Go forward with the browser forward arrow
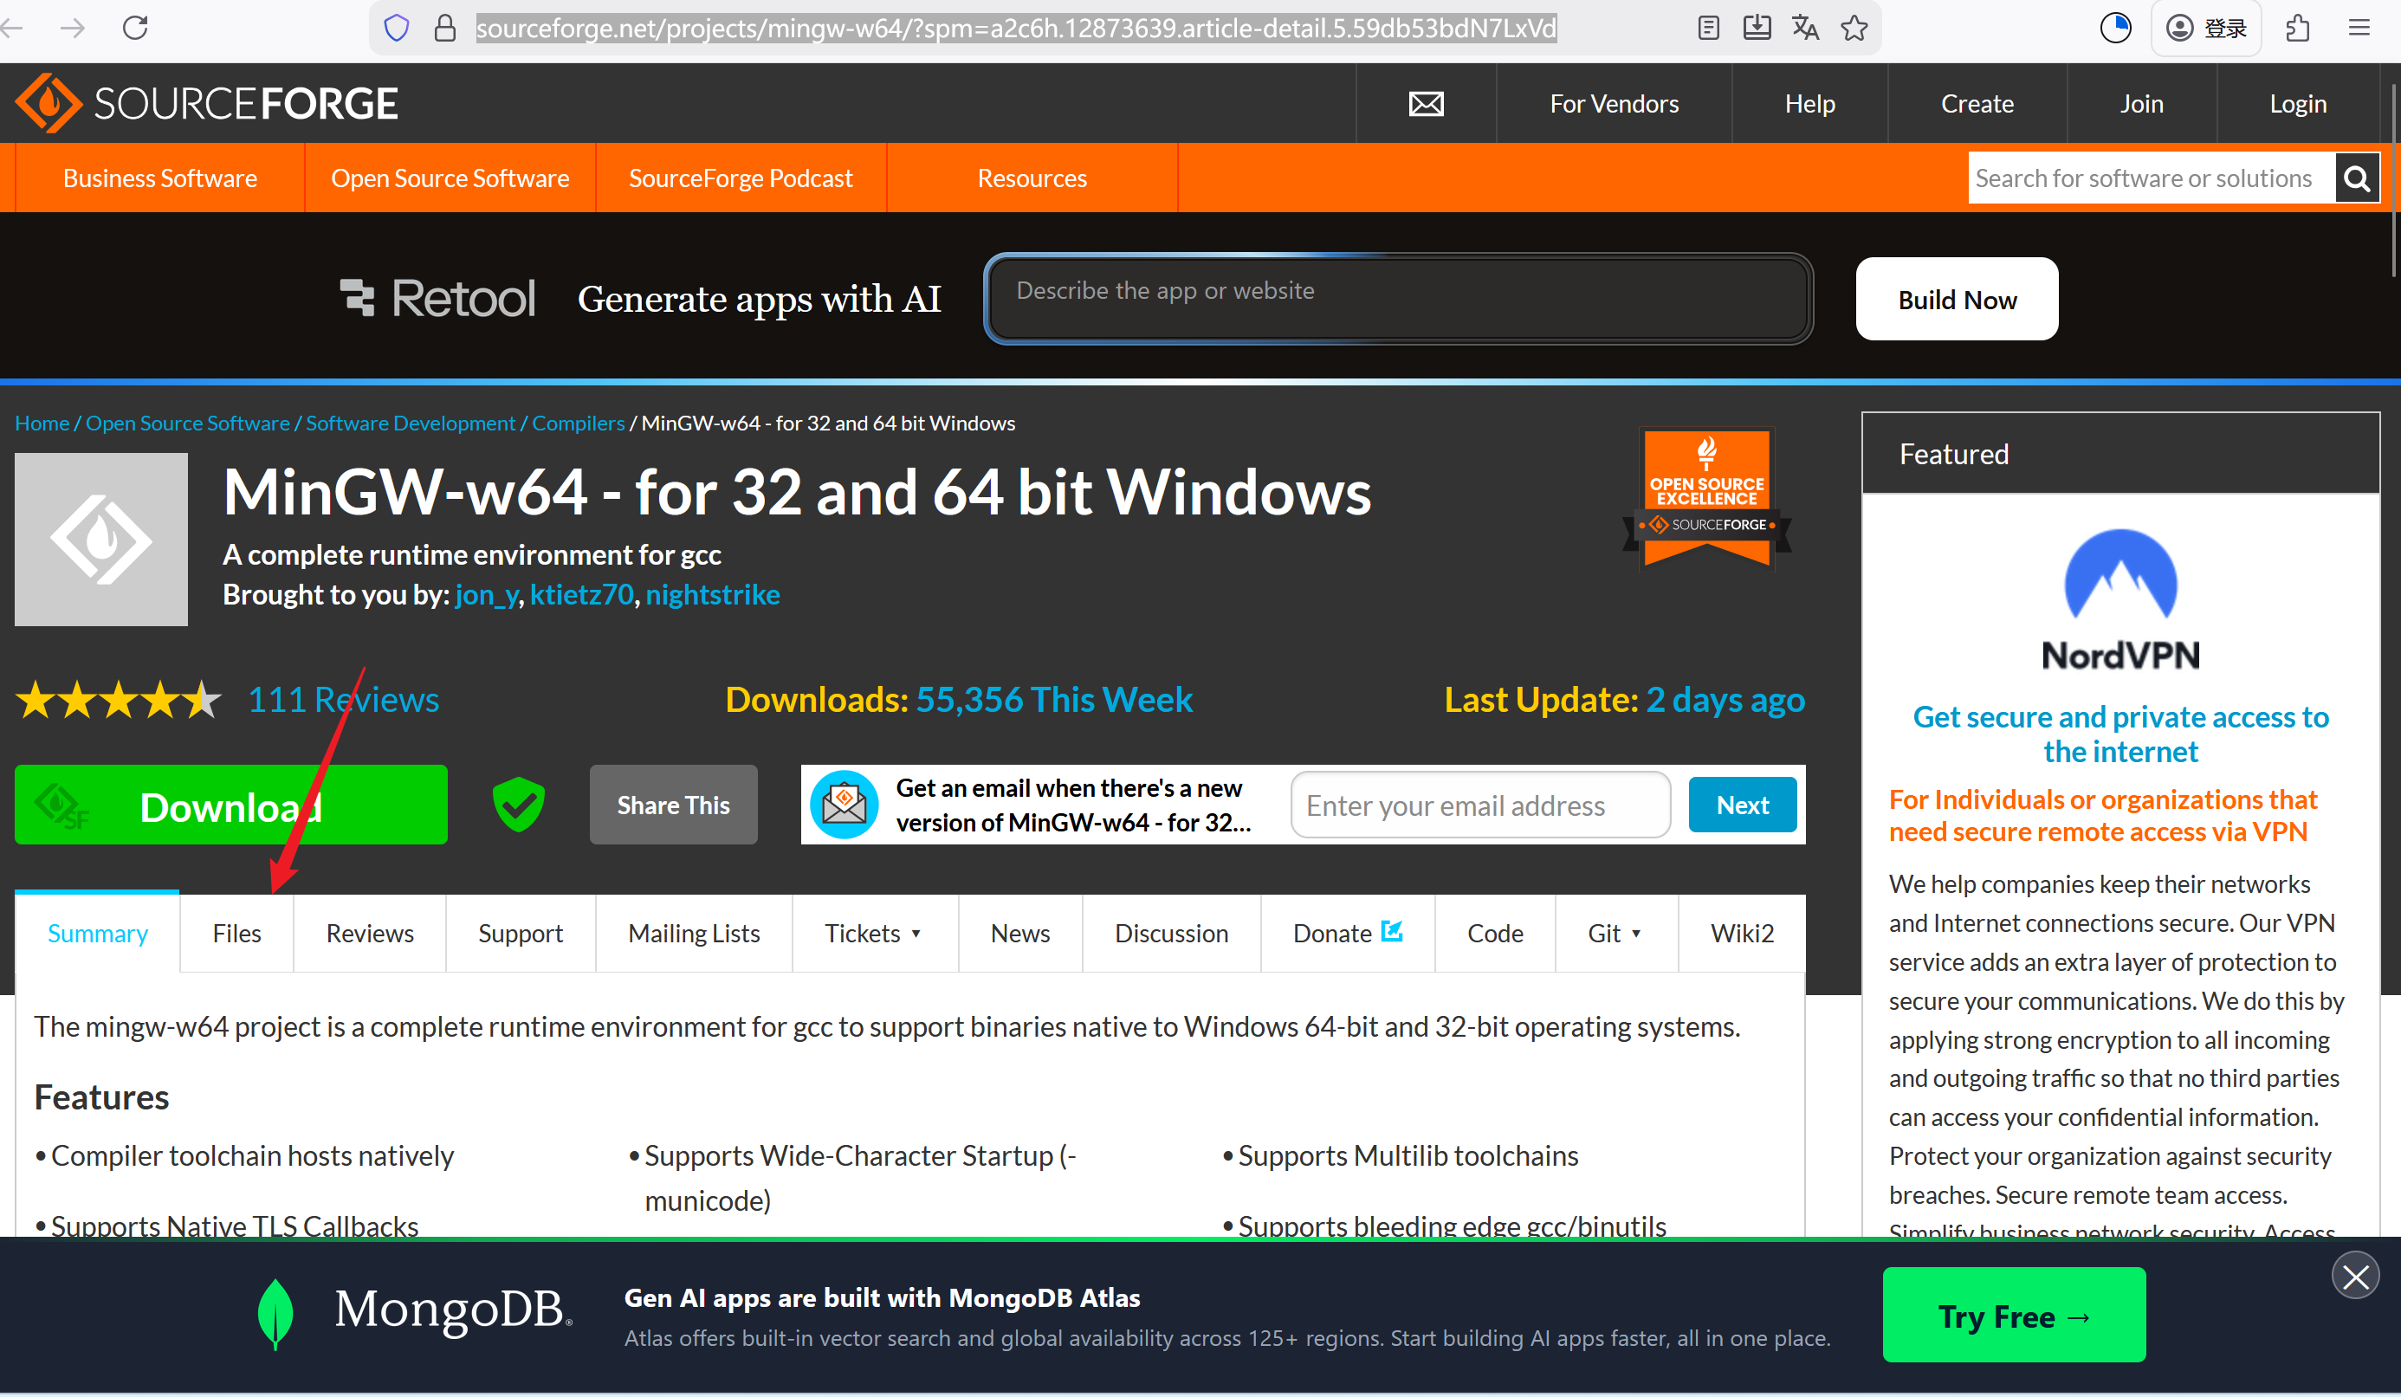The height and width of the screenshot is (1397, 2401). point(73,28)
